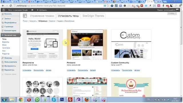Viewport: 183px width, 103px height.
Task: Click the pink S extension icon
Action: 159,6
